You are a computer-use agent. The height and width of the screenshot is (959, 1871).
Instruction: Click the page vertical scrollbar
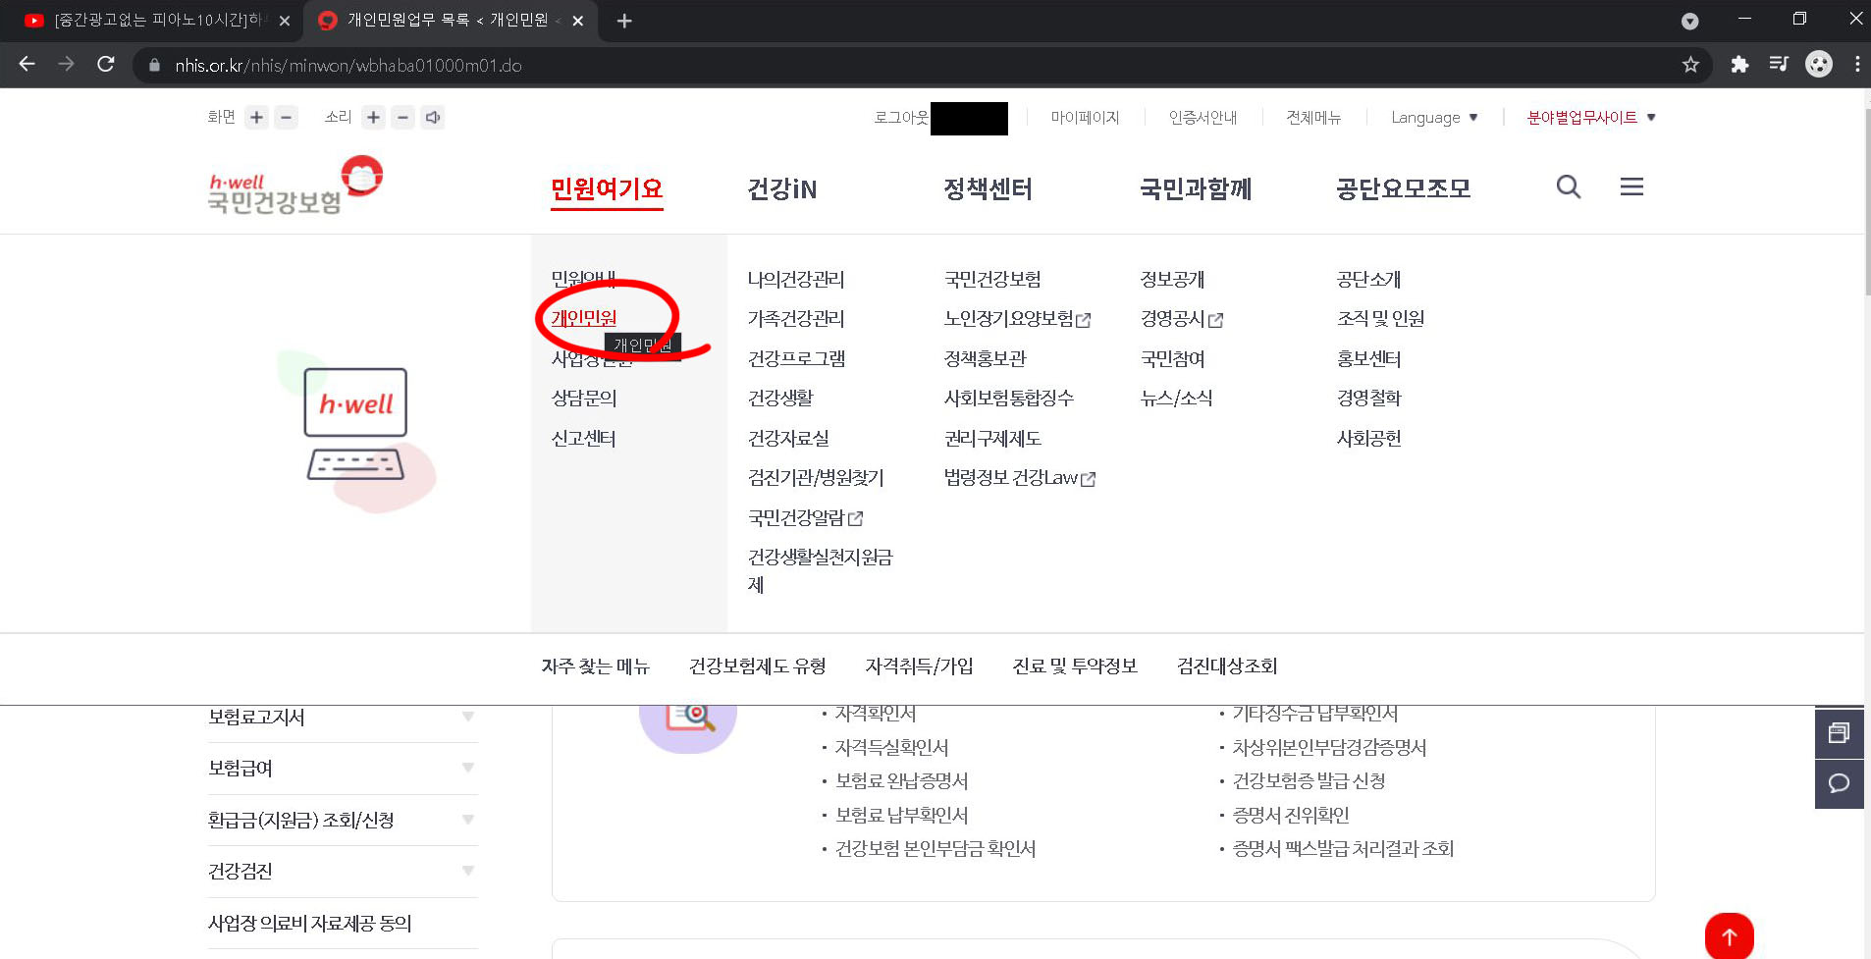point(1867,201)
